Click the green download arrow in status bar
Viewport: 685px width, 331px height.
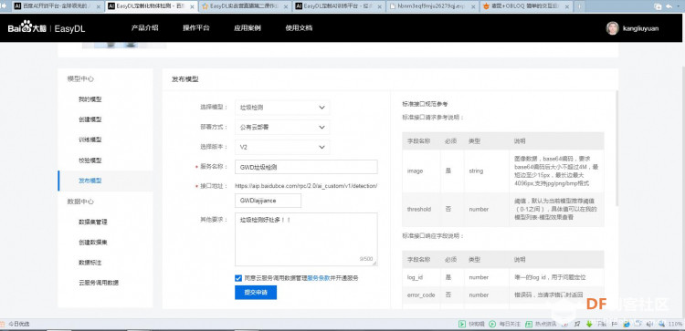[x=589, y=324]
